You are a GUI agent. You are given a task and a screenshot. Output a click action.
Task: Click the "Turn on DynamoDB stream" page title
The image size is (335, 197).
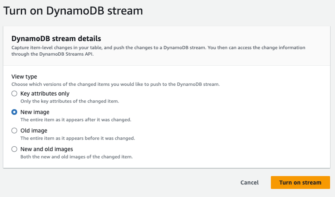73,11
